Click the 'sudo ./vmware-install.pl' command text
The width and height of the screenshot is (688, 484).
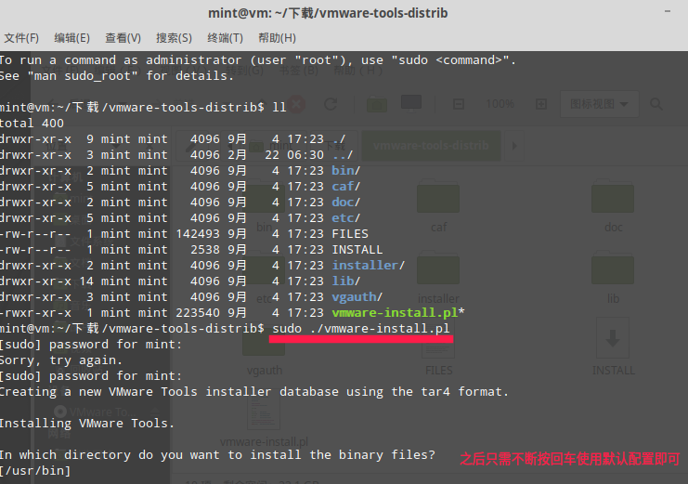(x=360, y=329)
